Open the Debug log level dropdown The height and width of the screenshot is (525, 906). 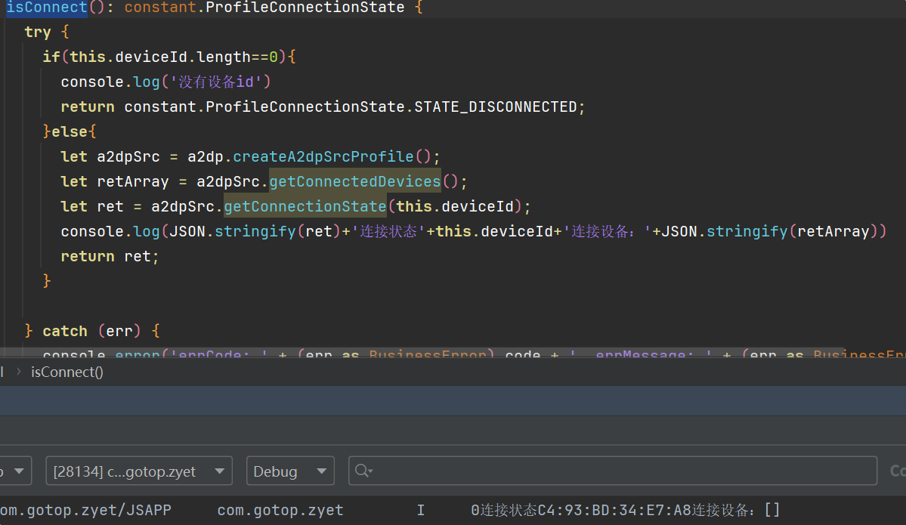[289, 471]
